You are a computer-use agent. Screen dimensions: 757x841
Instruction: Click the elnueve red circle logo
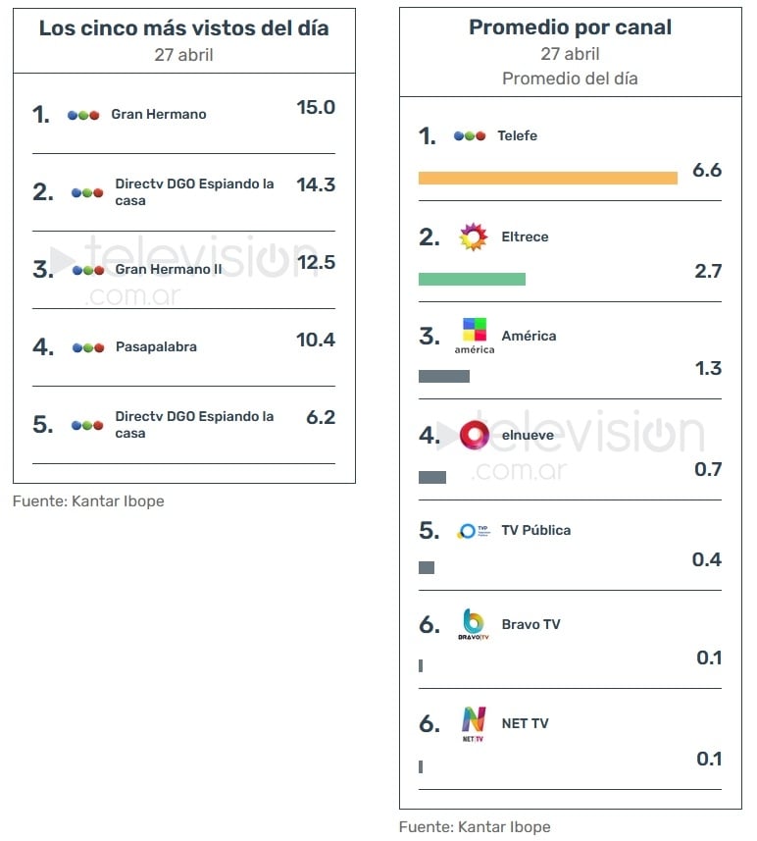tap(474, 435)
